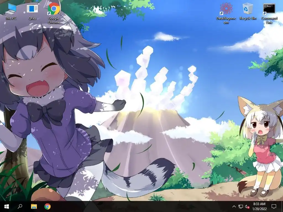283x212 pixels.
Task: Select the DataWagon.com desktop shortcut
Action: click(226, 14)
